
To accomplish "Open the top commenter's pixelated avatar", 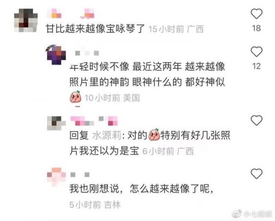I will (26, 20).
